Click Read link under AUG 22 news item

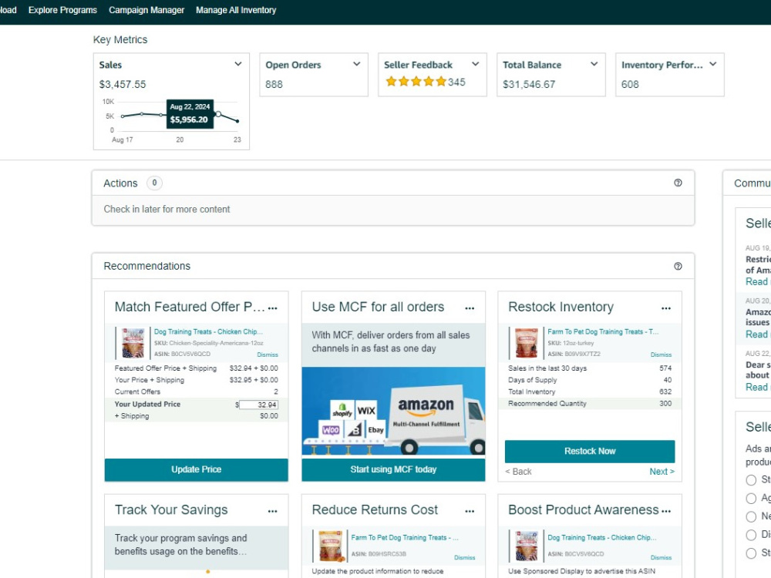point(757,388)
